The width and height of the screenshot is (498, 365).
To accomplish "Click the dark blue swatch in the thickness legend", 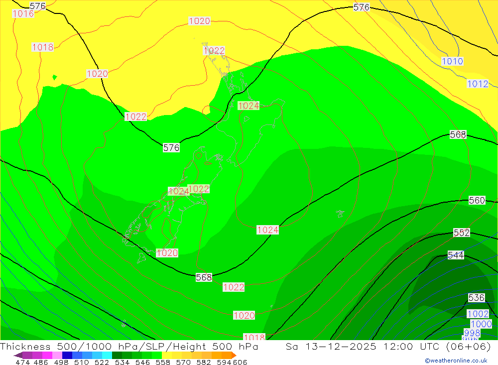I will coord(67,355).
